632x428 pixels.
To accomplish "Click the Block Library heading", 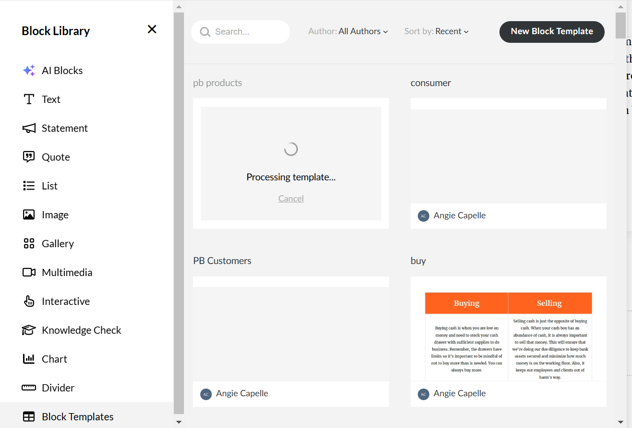I will point(56,31).
